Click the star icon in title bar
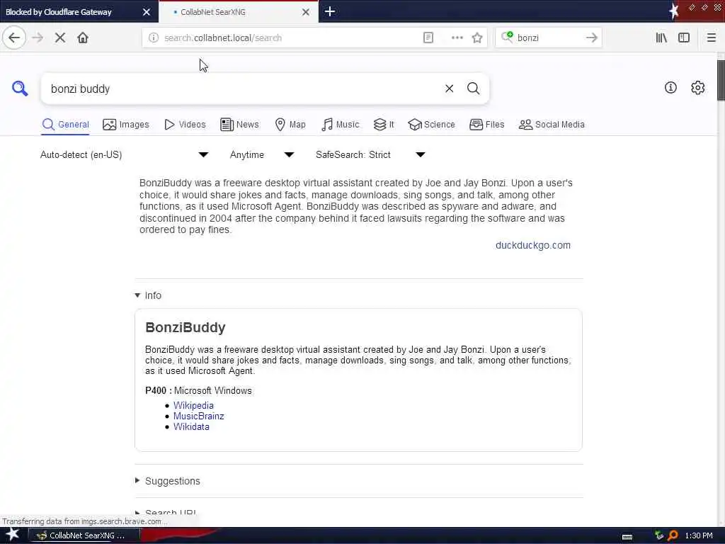 673,11
